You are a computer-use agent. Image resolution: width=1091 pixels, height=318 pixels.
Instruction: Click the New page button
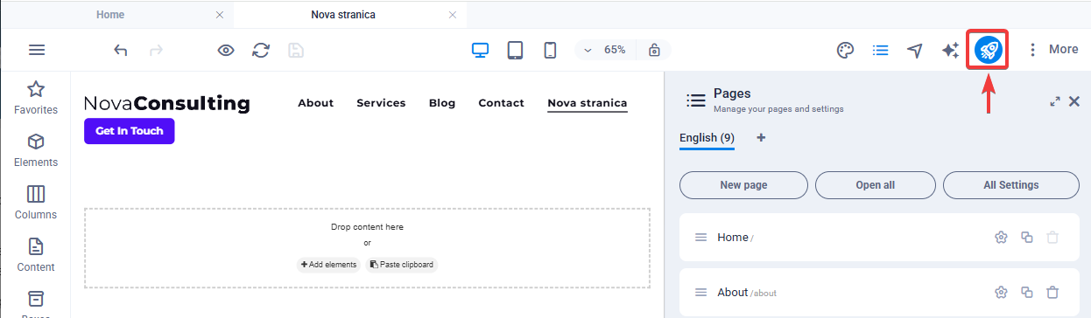(743, 185)
